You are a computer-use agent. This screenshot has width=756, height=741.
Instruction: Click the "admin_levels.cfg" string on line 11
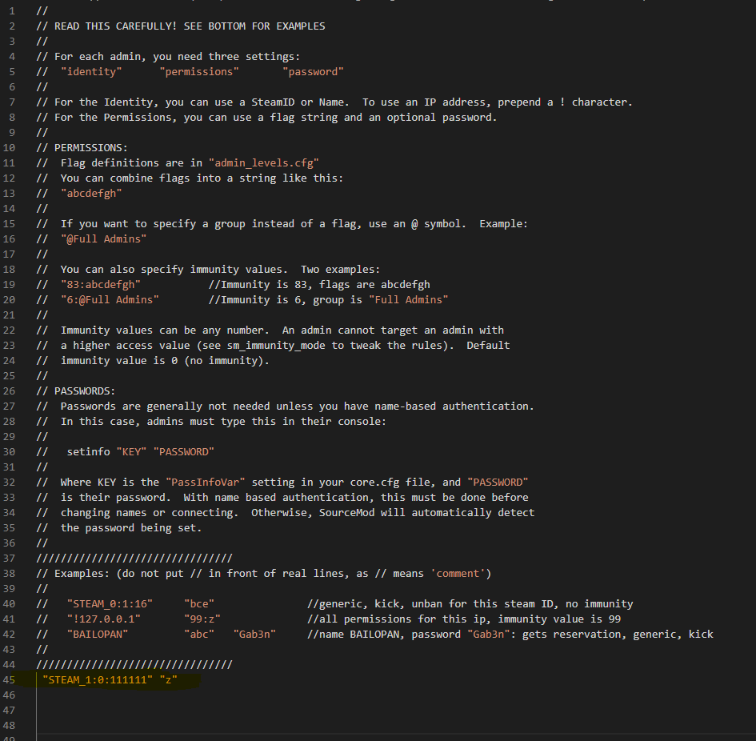click(264, 163)
